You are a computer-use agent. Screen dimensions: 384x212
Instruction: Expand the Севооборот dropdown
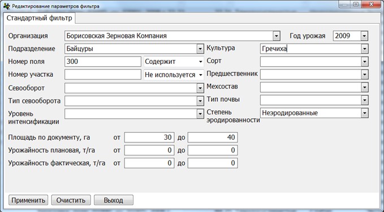pyautogui.click(x=200, y=88)
